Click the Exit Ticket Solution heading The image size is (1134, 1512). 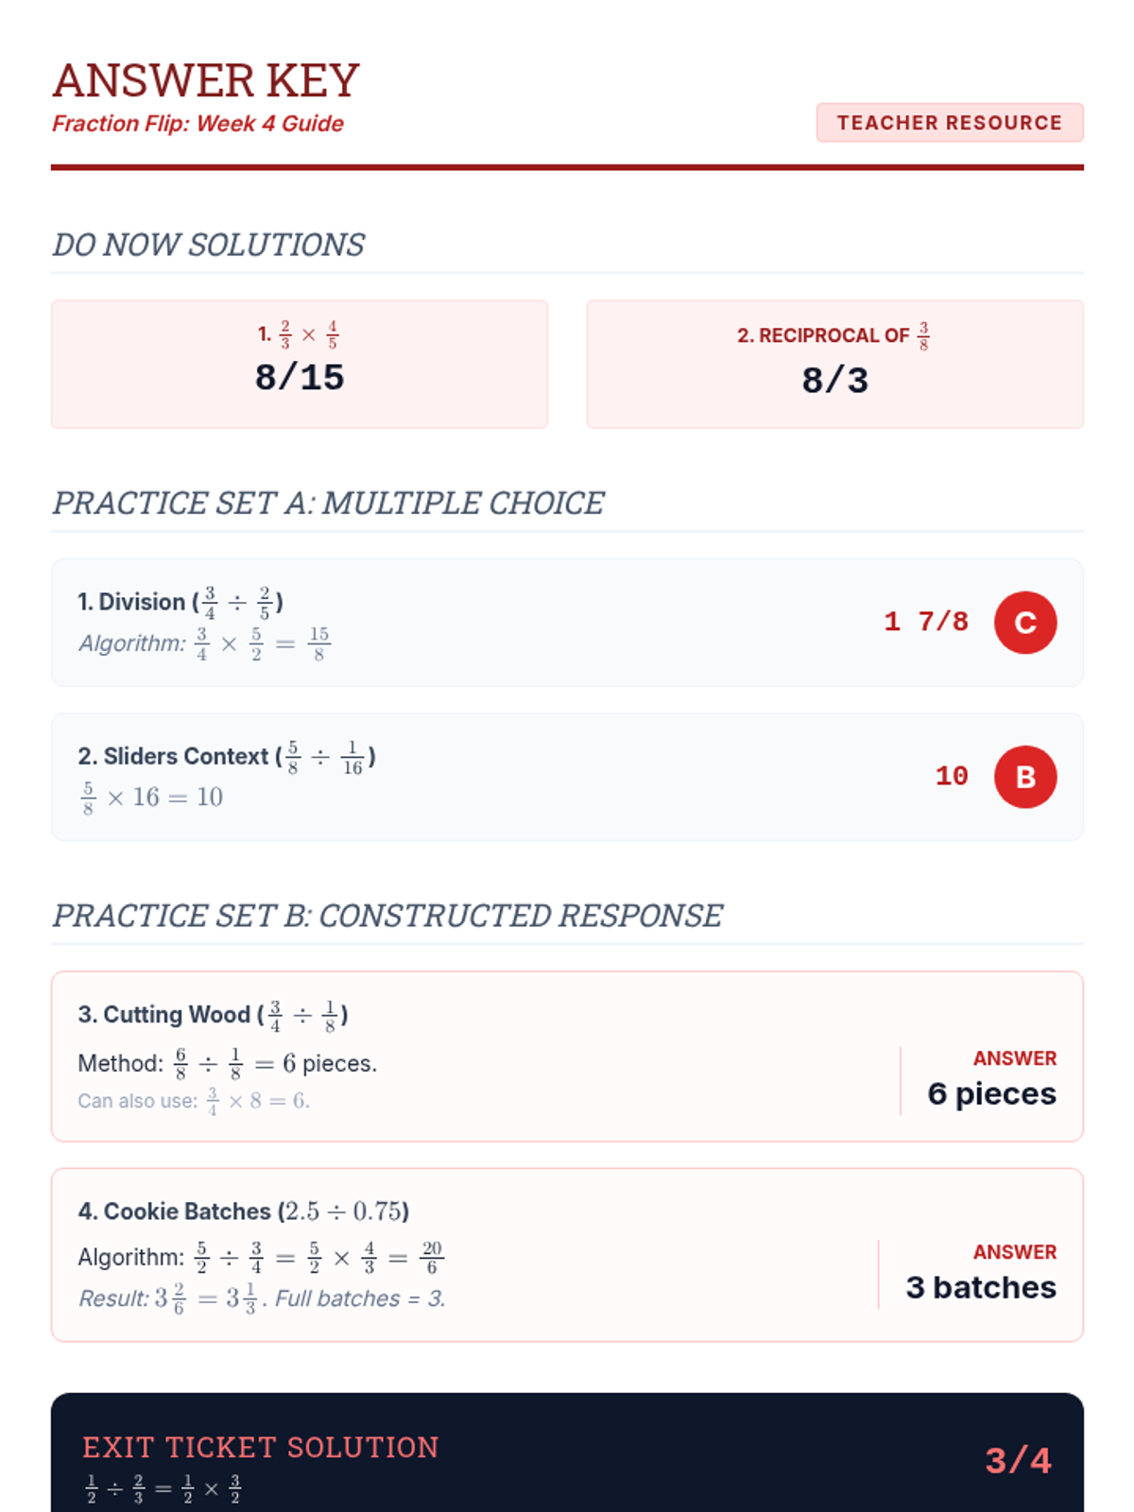(x=261, y=1448)
